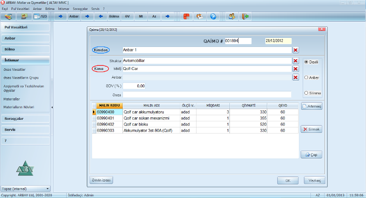Select row Akkumulyator 3st-90A (Qolf)
The height and width of the screenshot is (198, 366).
(x=195, y=130)
